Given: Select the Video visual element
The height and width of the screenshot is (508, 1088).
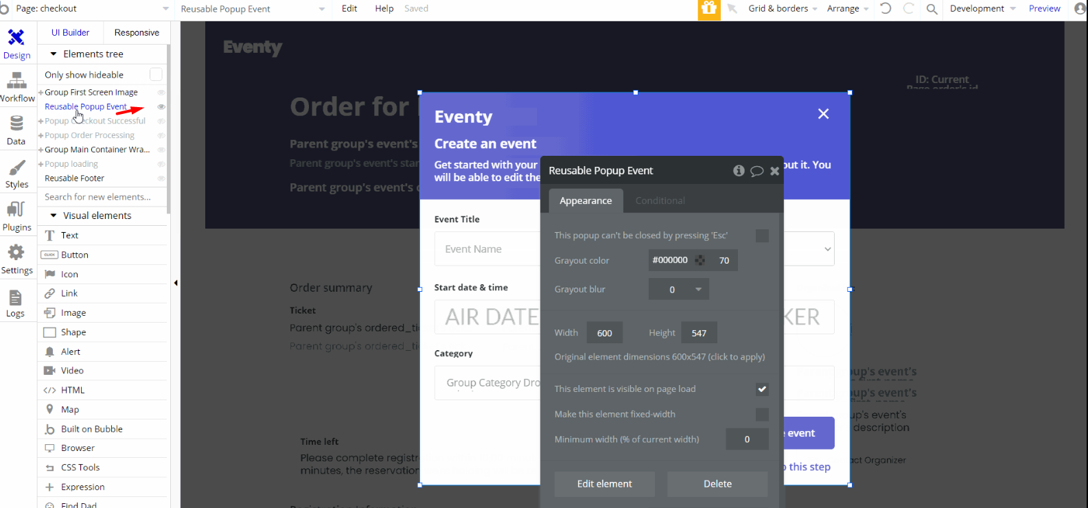Looking at the screenshot, I should click(103, 371).
